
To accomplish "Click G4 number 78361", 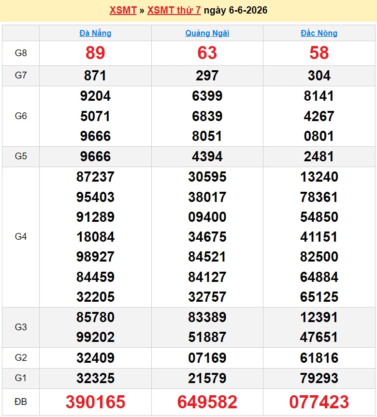I will pos(319,197).
